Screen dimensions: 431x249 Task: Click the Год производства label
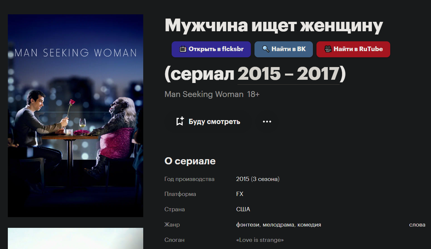[190, 179]
